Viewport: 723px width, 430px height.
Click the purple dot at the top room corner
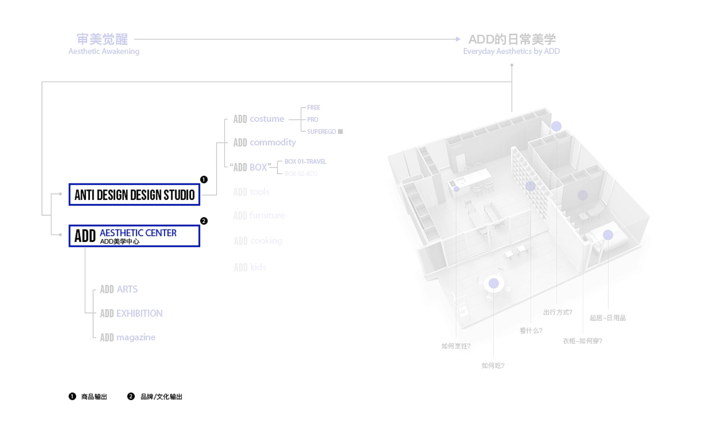[556, 126]
